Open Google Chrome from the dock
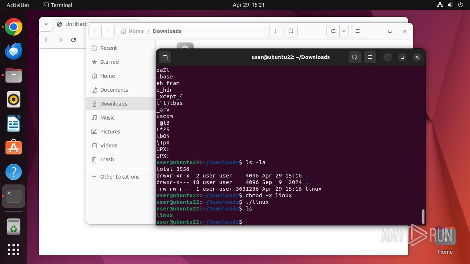The width and height of the screenshot is (470, 264). click(x=14, y=27)
